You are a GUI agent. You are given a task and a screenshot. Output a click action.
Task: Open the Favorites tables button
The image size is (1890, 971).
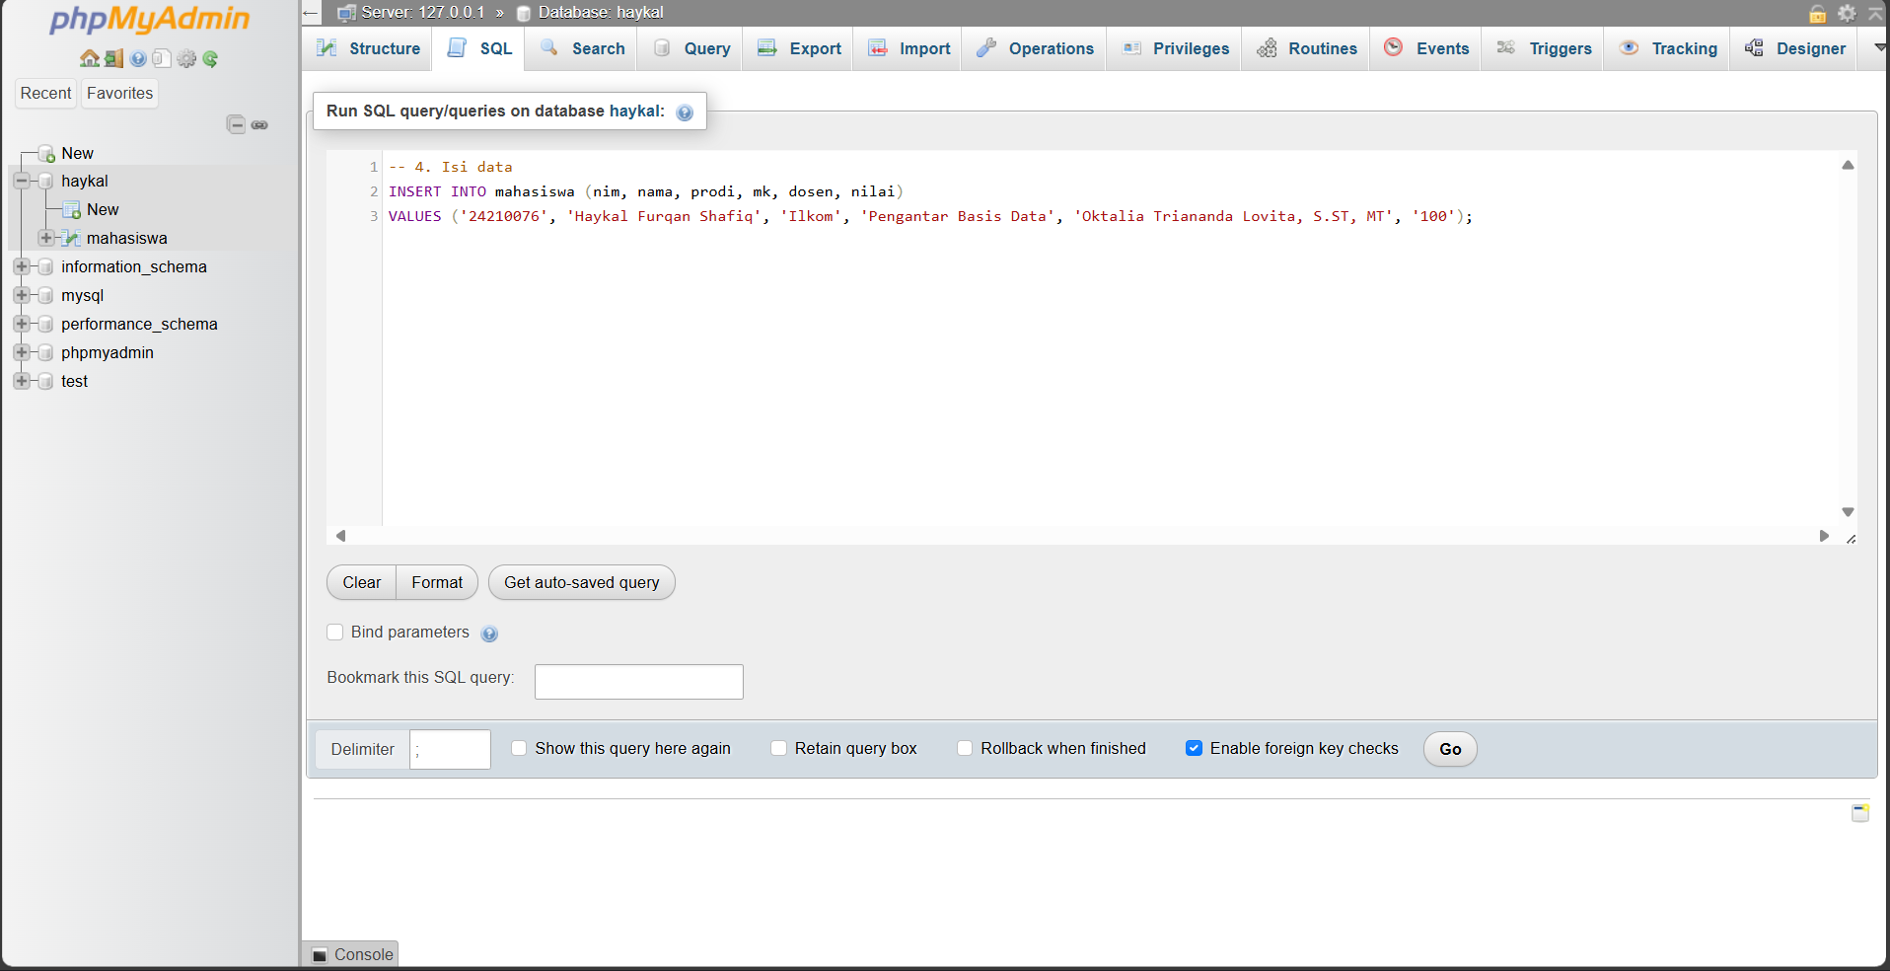pyautogui.click(x=119, y=94)
